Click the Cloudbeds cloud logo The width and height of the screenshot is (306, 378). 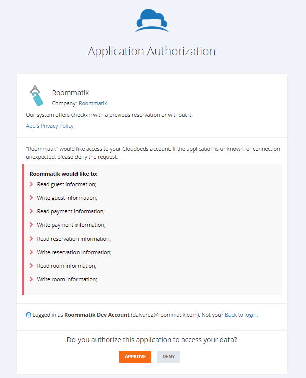pos(152,21)
